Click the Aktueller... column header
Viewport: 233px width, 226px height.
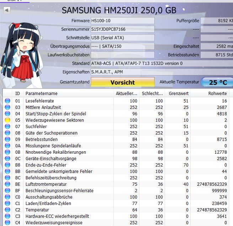pyautogui.click(x=126, y=93)
